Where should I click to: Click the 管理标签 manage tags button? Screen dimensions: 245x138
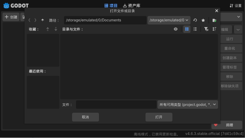231,67
